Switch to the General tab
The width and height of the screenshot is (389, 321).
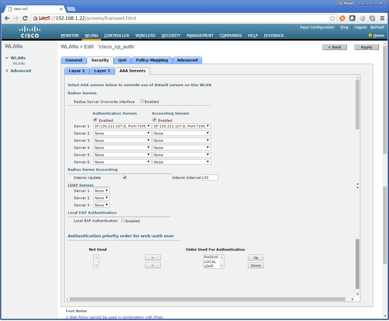[74, 60]
